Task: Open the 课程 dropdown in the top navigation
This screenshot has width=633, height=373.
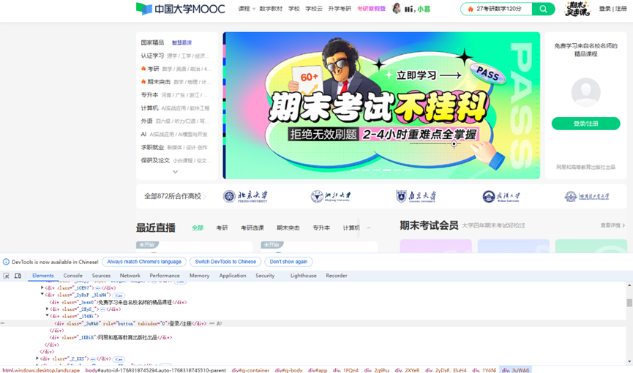Action: click(247, 9)
